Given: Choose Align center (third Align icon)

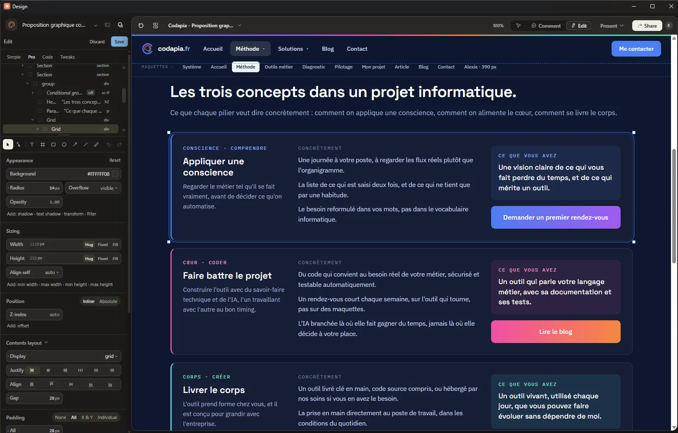Looking at the screenshot, I should point(71,384).
